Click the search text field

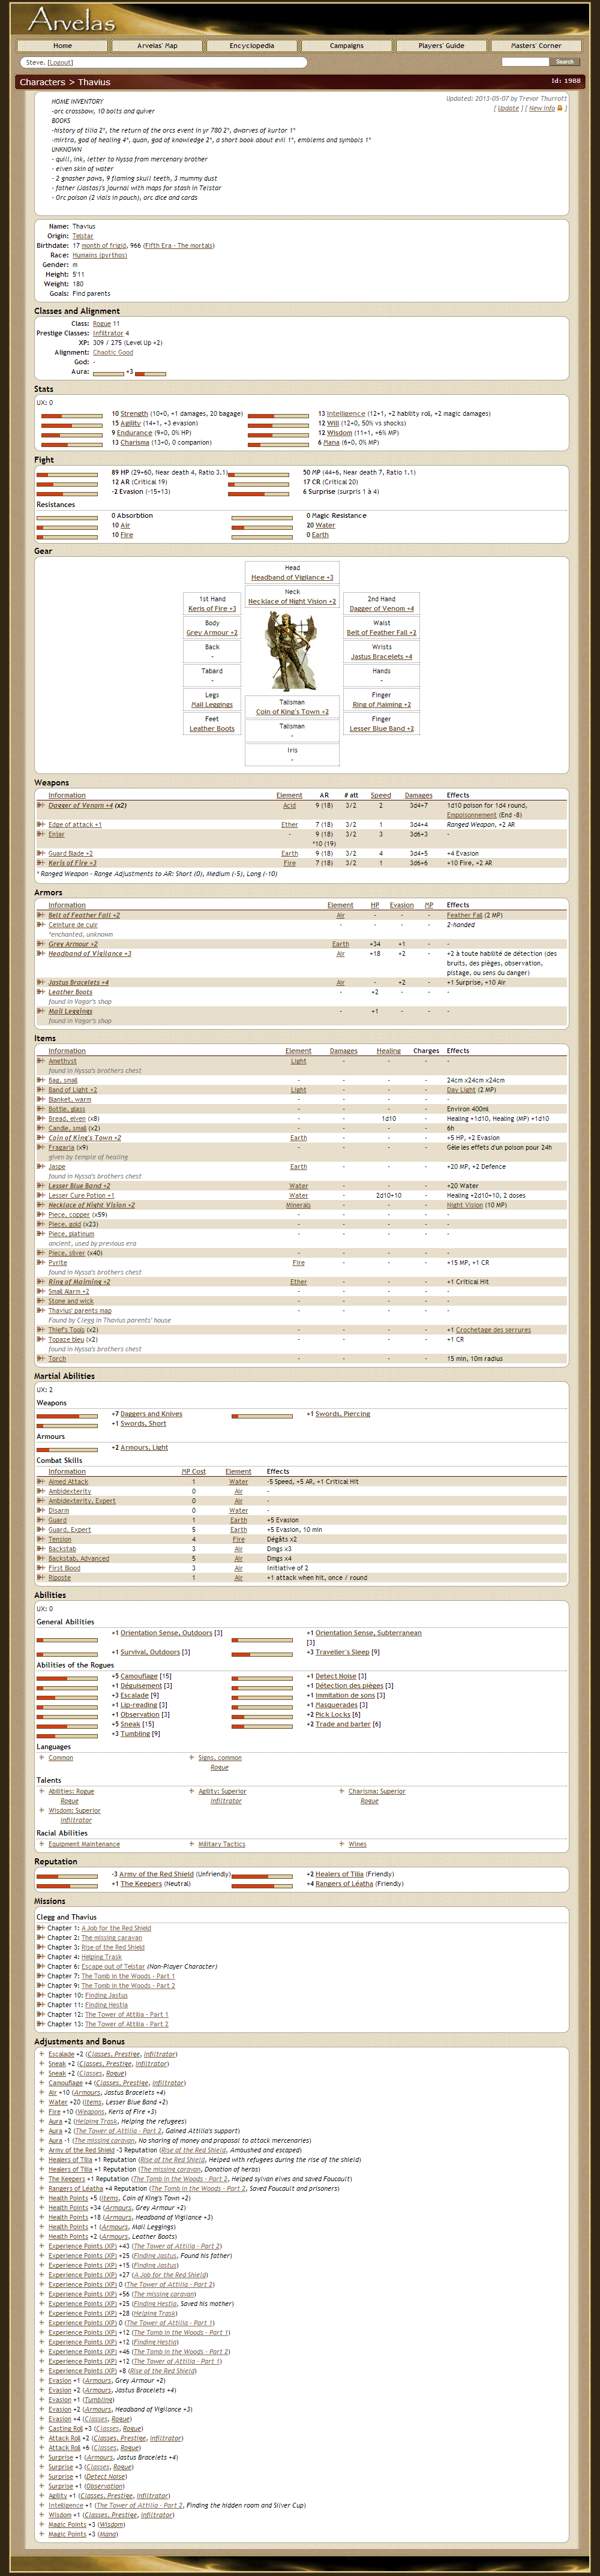click(525, 62)
